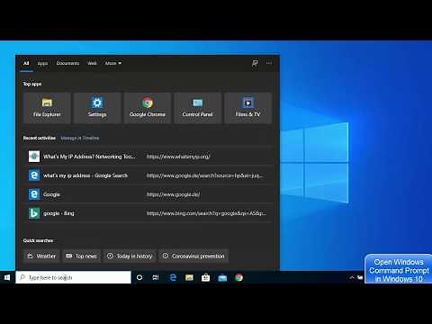Viewport: 432px width, 324px height.
Task: Show hidden icons in the system tray
Action: click(x=352, y=277)
